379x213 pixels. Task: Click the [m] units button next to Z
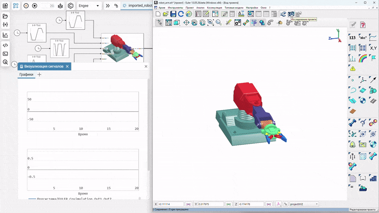point(268,204)
